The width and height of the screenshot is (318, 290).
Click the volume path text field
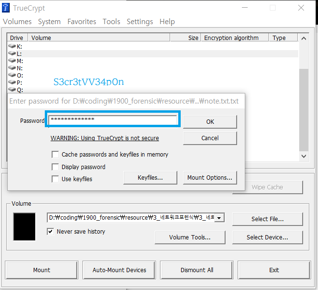point(131,218)
